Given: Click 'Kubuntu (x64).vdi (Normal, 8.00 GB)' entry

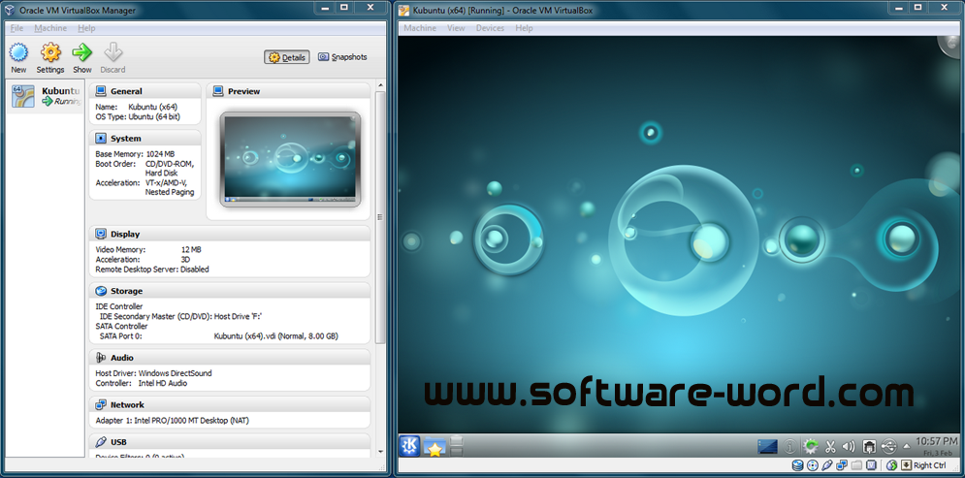Looking at the screenshot, I should click(275, 335).
